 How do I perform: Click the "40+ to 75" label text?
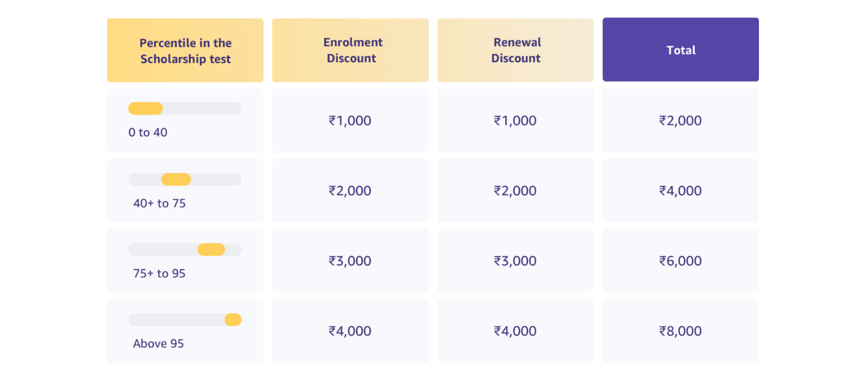159,204
